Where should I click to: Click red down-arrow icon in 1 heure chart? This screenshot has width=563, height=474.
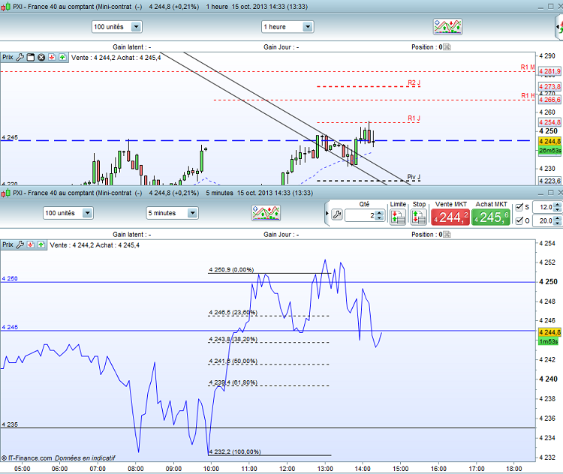[x=52, y=57]
